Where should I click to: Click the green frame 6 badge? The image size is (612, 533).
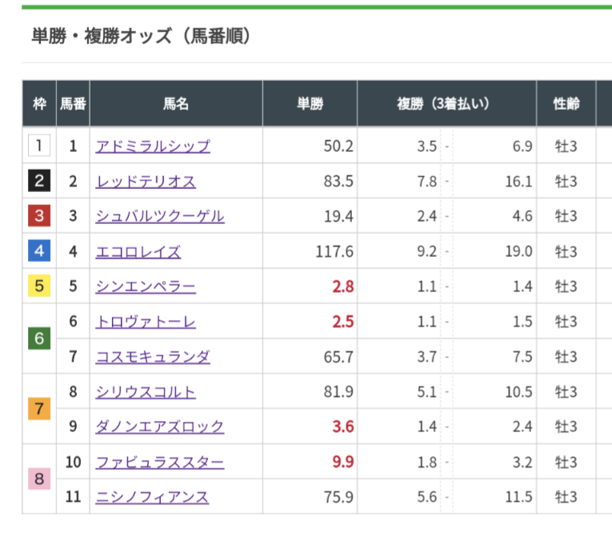[39, 339]
